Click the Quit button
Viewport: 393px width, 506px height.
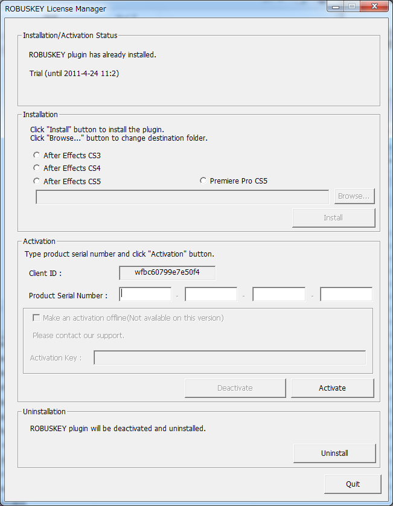pos(353,484)
